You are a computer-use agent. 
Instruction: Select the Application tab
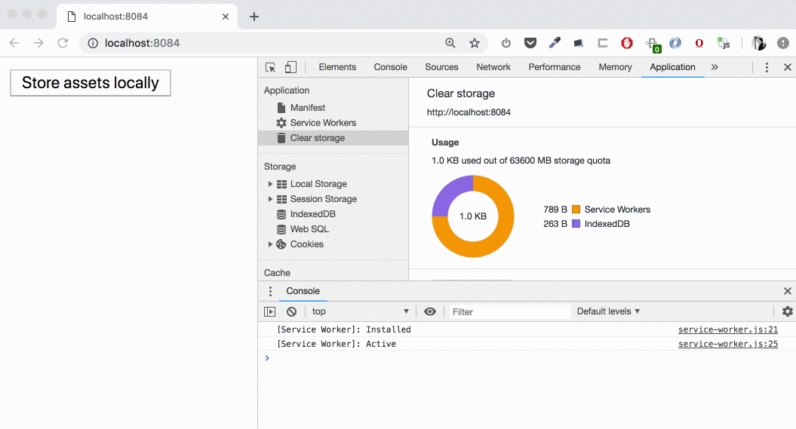point(673,67)
